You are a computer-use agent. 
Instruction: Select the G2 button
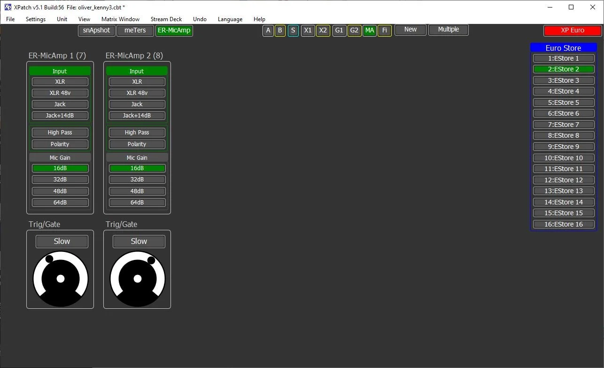tap(355, 31)
